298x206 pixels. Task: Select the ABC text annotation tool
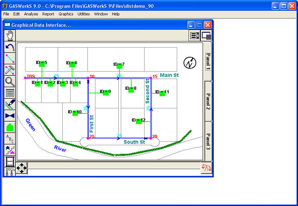tap(9, 138)
